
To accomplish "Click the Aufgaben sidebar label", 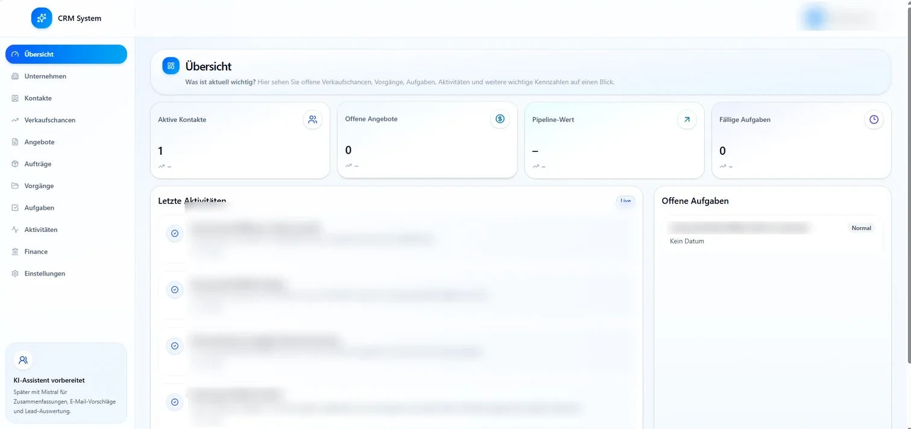I will [x=39, y=208].
